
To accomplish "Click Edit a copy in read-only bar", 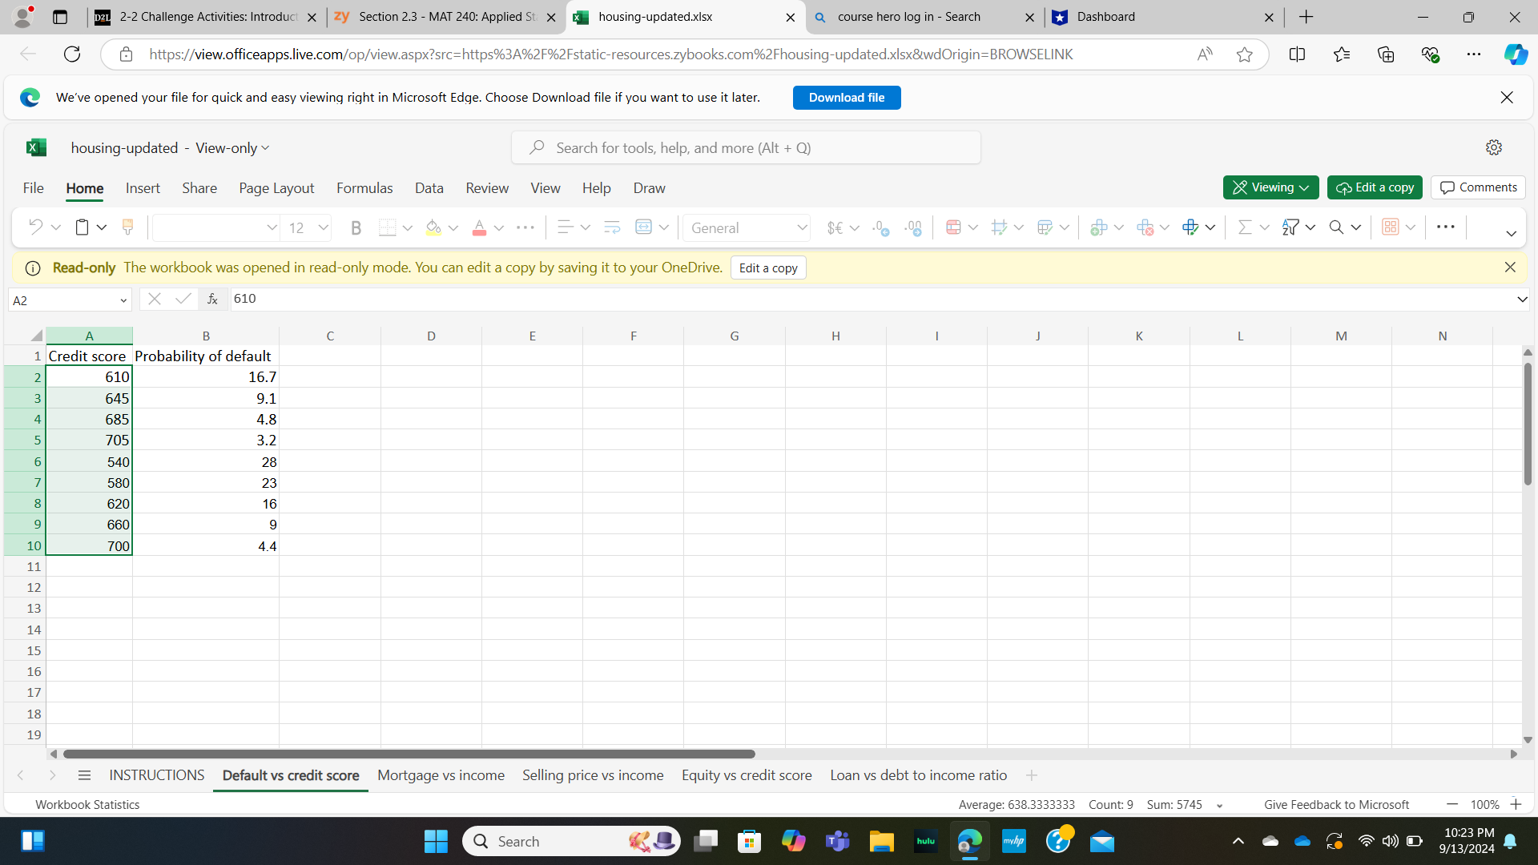I will click(767, 268).
